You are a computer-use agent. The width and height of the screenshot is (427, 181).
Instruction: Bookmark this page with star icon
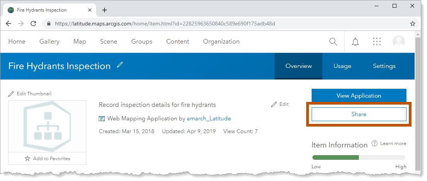413,24
